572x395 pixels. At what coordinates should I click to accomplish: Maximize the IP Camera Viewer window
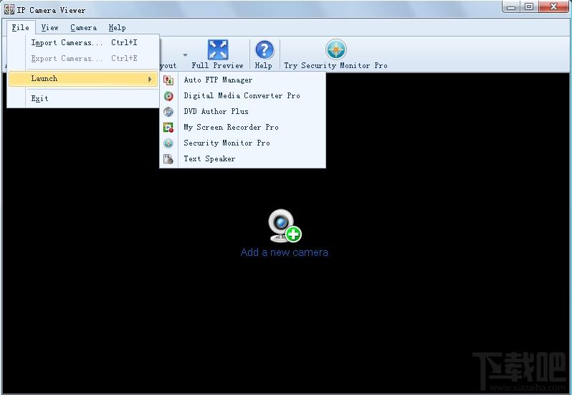[x=529, y=7]
